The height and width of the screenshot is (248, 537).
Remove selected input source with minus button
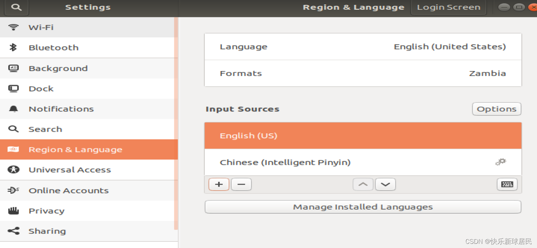click(241, 184)
